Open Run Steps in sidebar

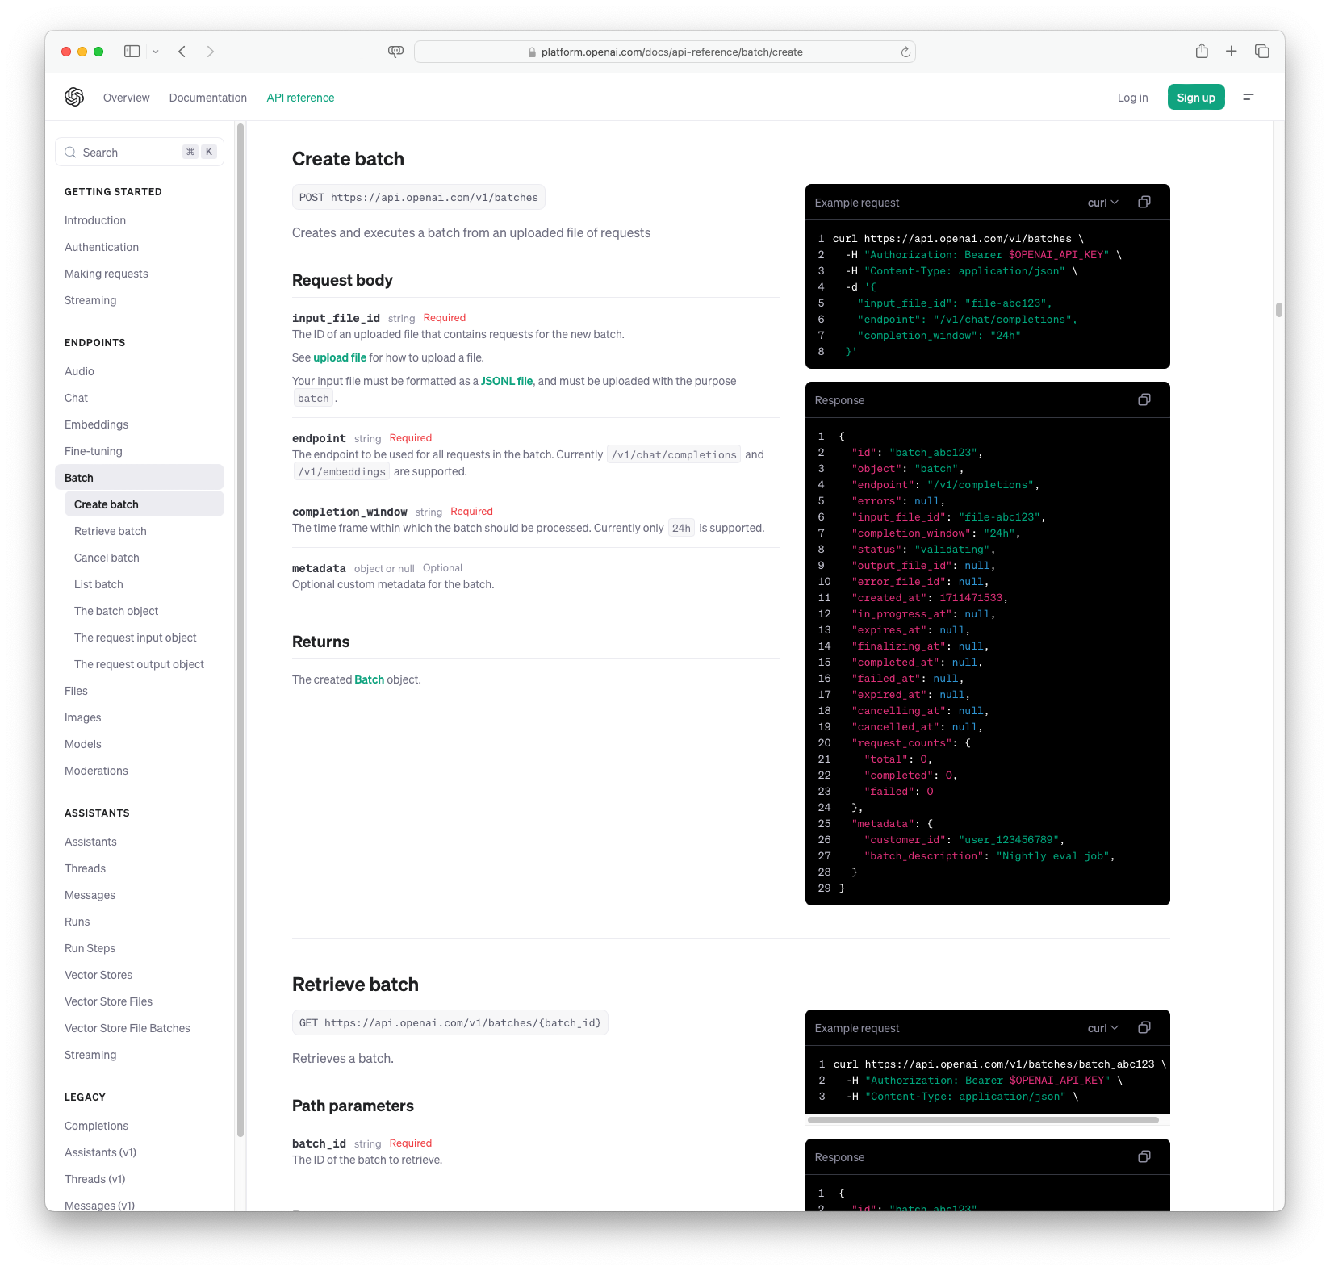coord(90,948)
